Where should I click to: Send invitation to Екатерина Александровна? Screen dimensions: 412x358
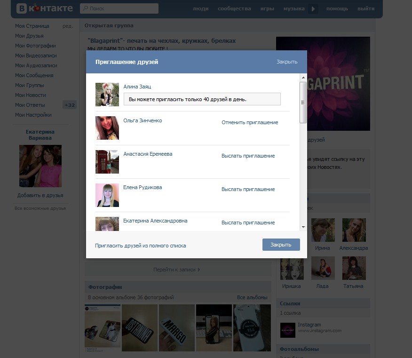248,223
